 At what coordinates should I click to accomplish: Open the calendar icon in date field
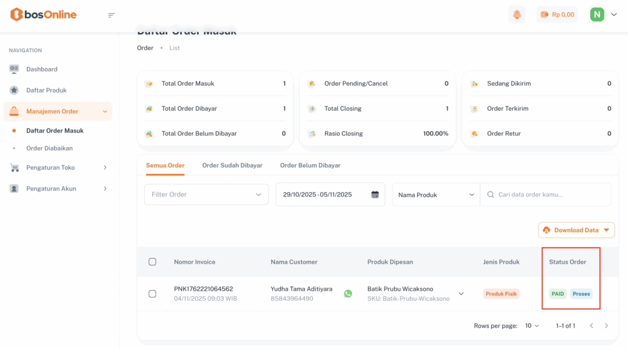(375, 195)
